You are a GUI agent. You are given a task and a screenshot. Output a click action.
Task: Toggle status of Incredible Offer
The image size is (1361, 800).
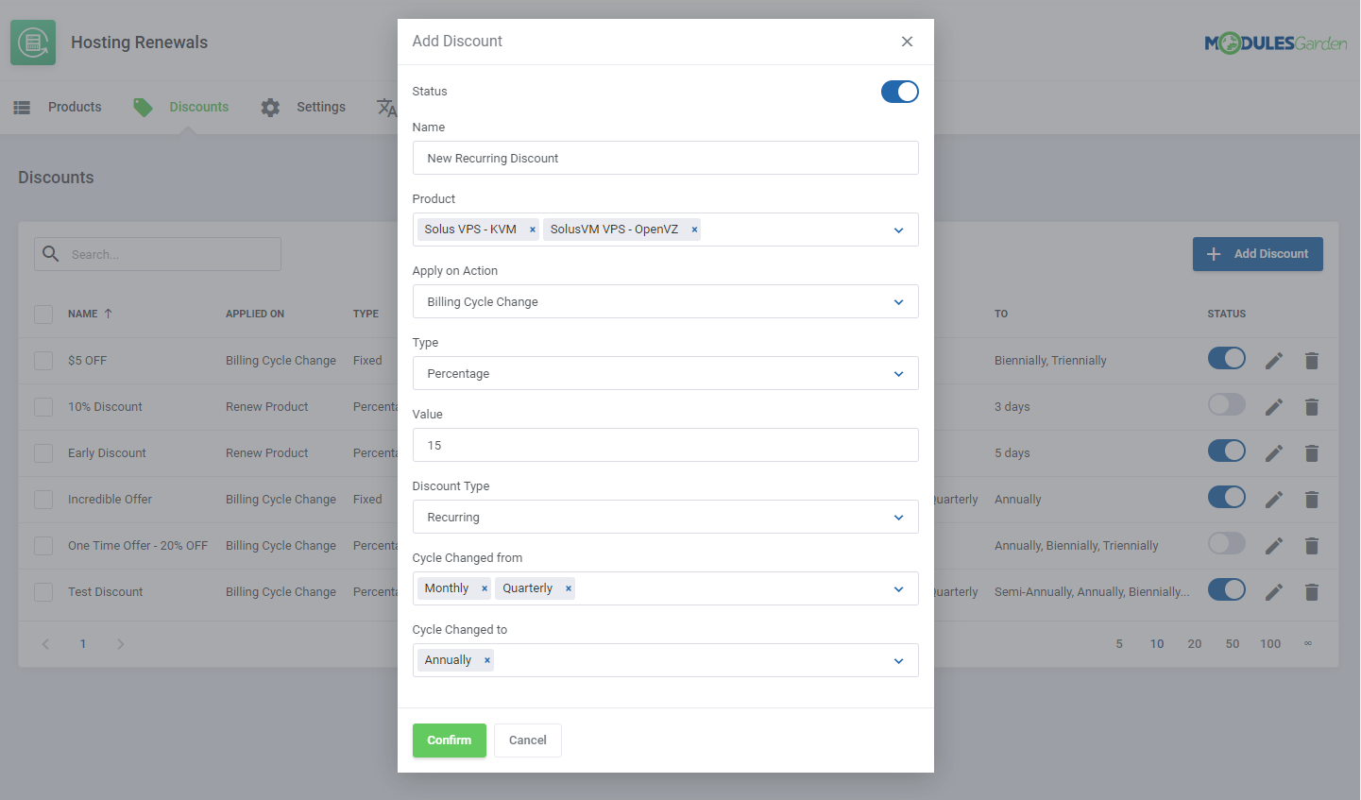[x=1227, y=498]
